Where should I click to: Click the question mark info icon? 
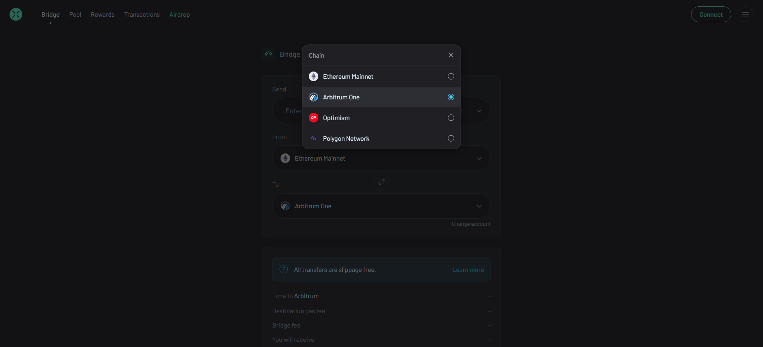tap(284, 269)
